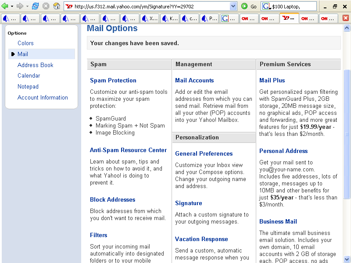Open Vacation Response settings

point(201,239)
